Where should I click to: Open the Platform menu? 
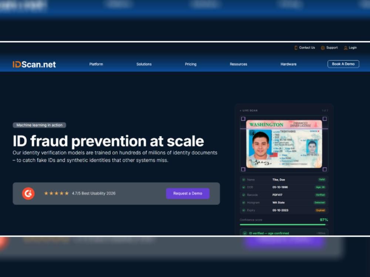96,64
